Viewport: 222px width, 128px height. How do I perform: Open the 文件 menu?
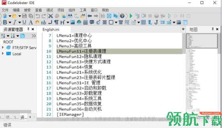(5, 10)
